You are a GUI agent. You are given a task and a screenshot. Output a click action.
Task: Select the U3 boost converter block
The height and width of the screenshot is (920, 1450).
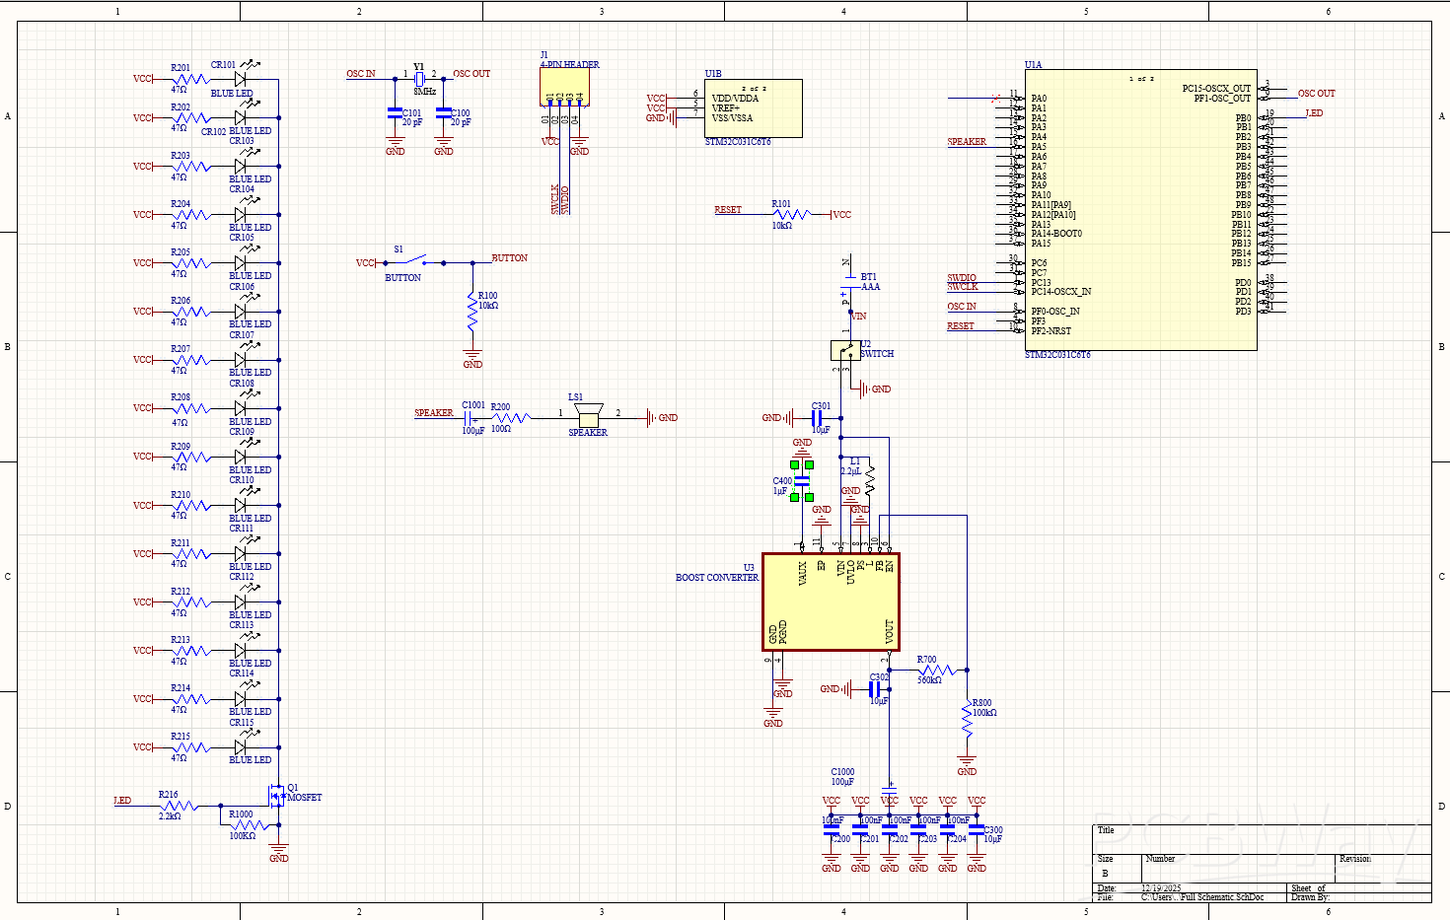831,602
